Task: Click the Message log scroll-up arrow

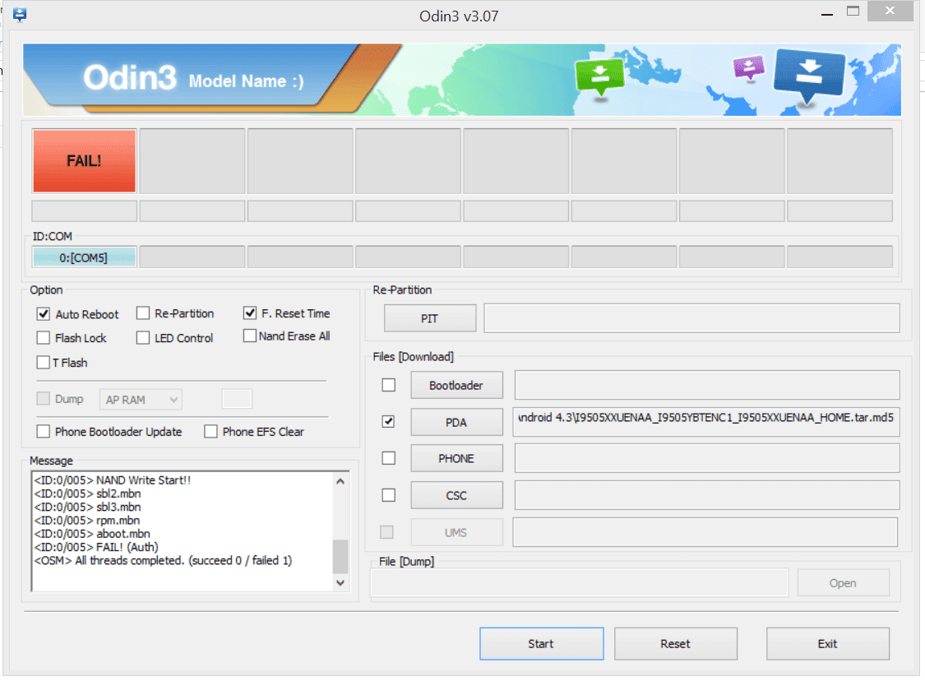Action: 340,481
